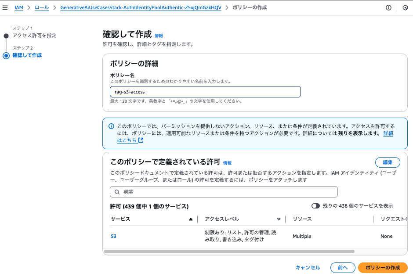
Task: Open the hamburger navigation menu
Action: pos(5,7)
